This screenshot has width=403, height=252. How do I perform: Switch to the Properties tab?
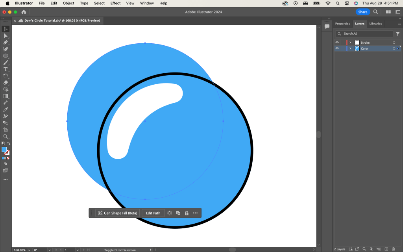[x=342, y=24]
